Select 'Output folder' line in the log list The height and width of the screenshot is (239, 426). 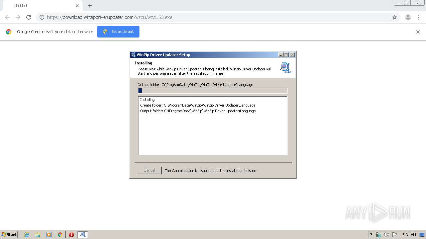198,111
